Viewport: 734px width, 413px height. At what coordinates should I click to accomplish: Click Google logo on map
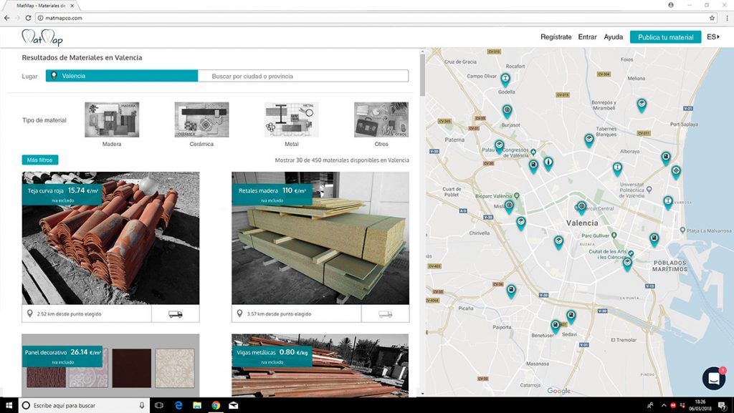(x=558, y=391)
